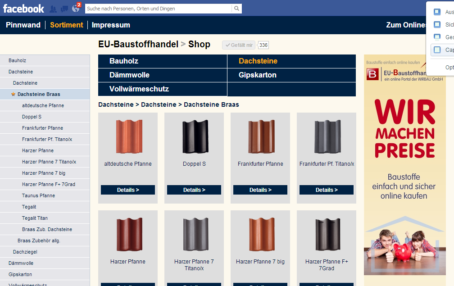454x286 pixels.
Task: Select the Gipskarton category tile
Action: pyautogui.click(x=291, y=75)
